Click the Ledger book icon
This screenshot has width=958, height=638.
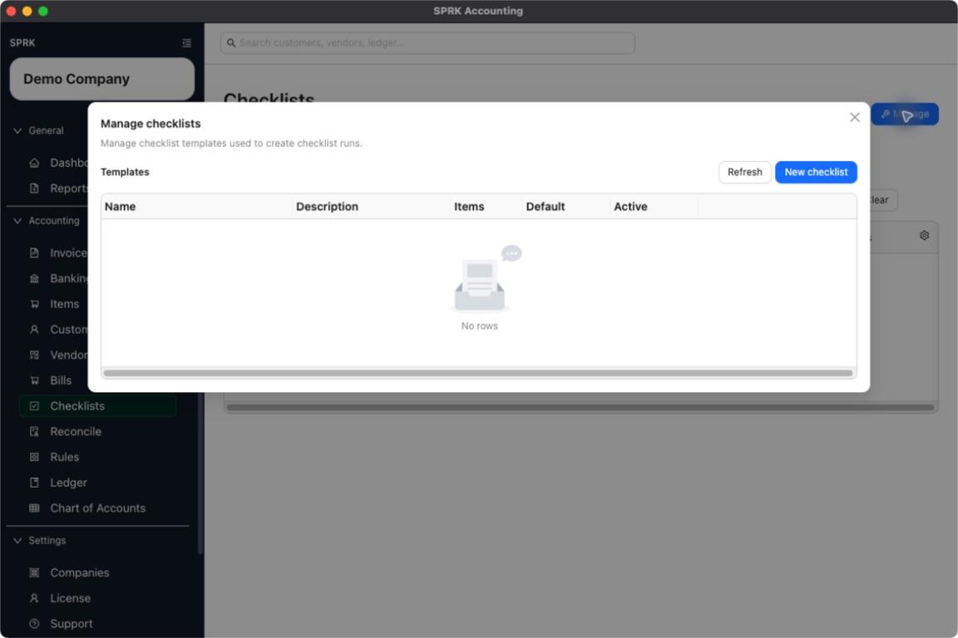34,483
